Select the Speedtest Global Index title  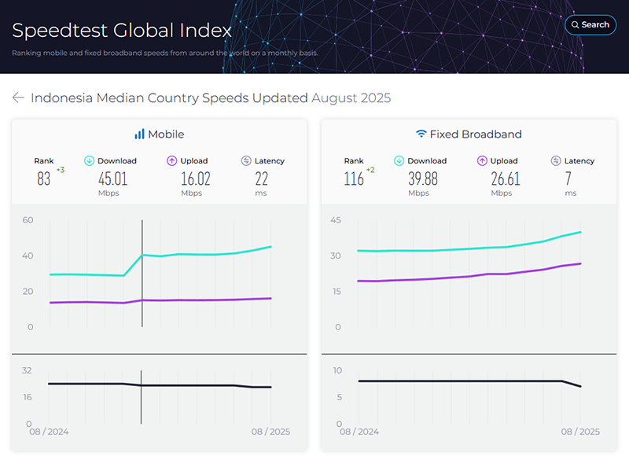pyautogui.click(x=122, y=31)
